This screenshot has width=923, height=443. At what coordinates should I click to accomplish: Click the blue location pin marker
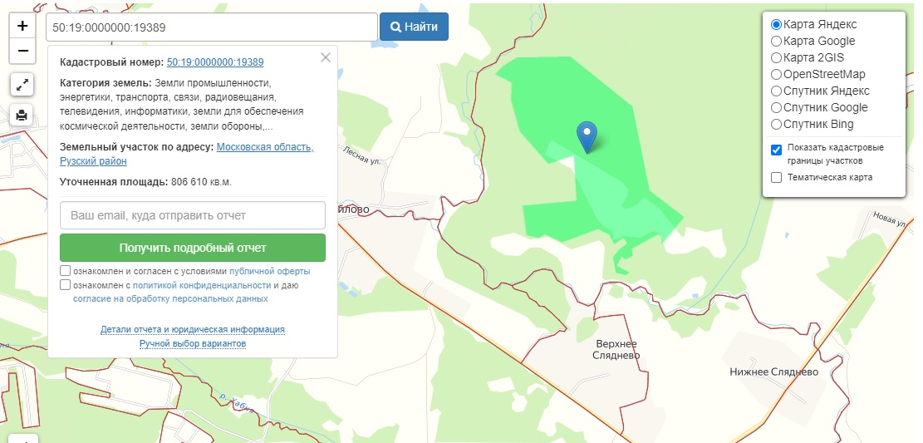[x=587, y=136]
